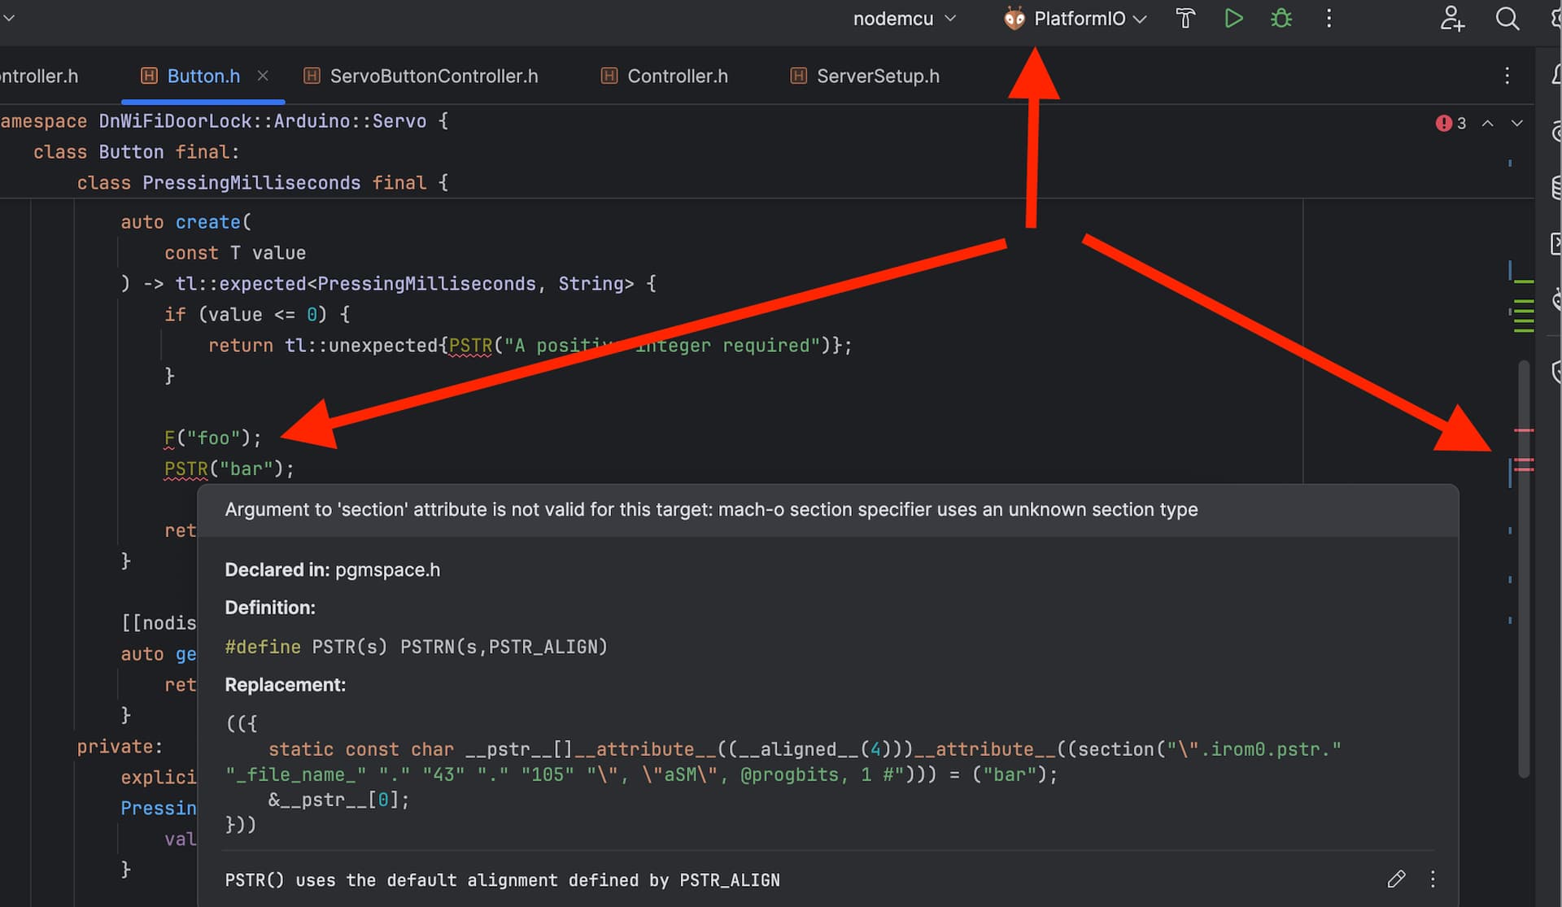Jump to next highlighted error arrow
1562x907 pixels.
[x=1516, y=123]
